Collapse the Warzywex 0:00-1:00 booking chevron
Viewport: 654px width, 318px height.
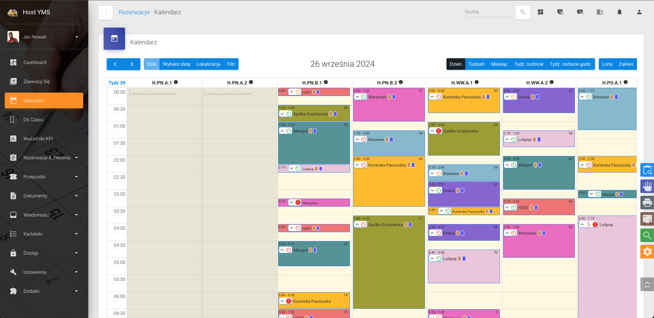coord(357,97)
